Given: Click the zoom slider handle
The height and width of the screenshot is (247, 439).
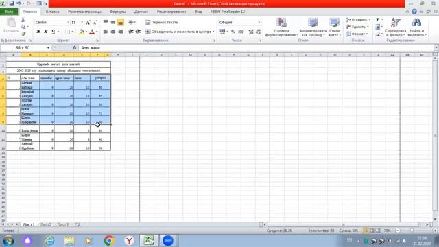Looking at the screenshot, I should [412, 231].
